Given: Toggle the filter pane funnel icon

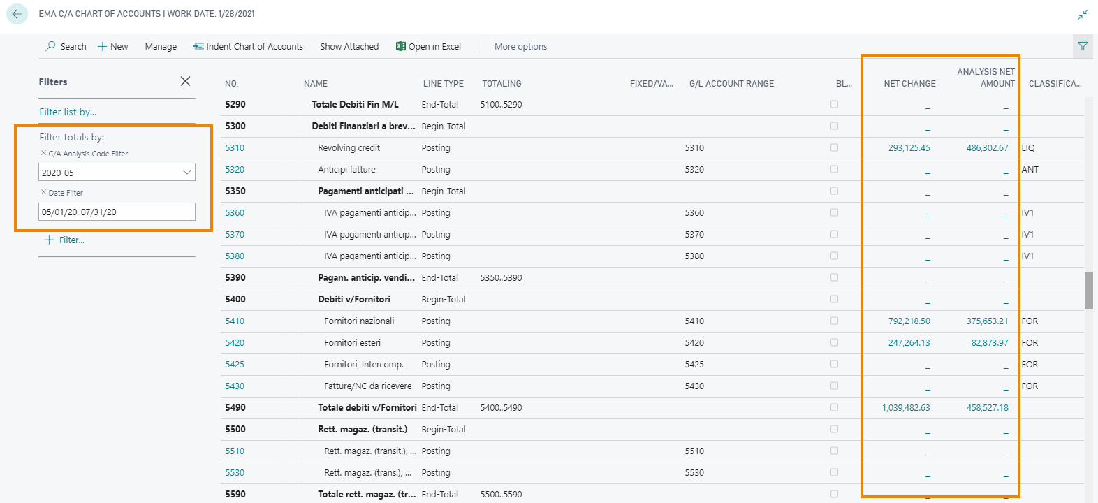Looking at the screenshot, I should coord(1082,46).
